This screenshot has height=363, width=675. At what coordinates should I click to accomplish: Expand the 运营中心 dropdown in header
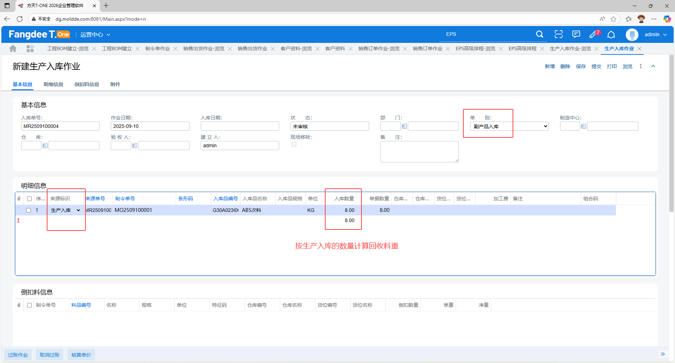coord(95,34)
